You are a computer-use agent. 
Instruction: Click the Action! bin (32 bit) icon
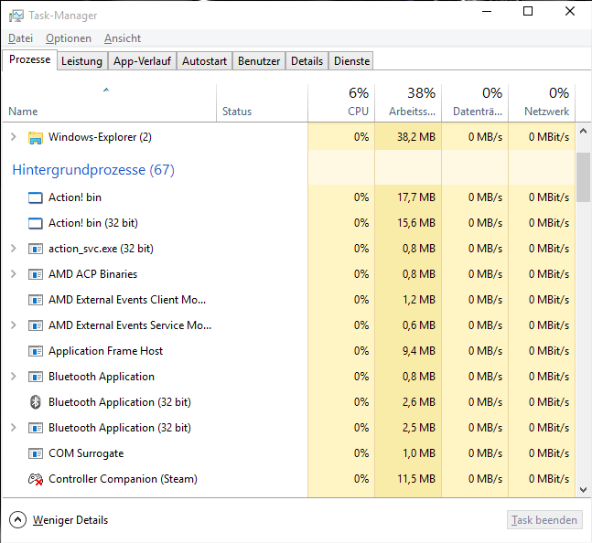pyautogui.click(x=36, y=223)
